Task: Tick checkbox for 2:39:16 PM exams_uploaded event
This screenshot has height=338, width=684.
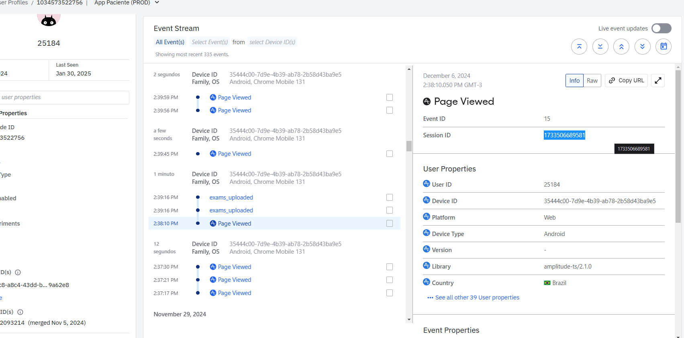Action: coord(390,198)
